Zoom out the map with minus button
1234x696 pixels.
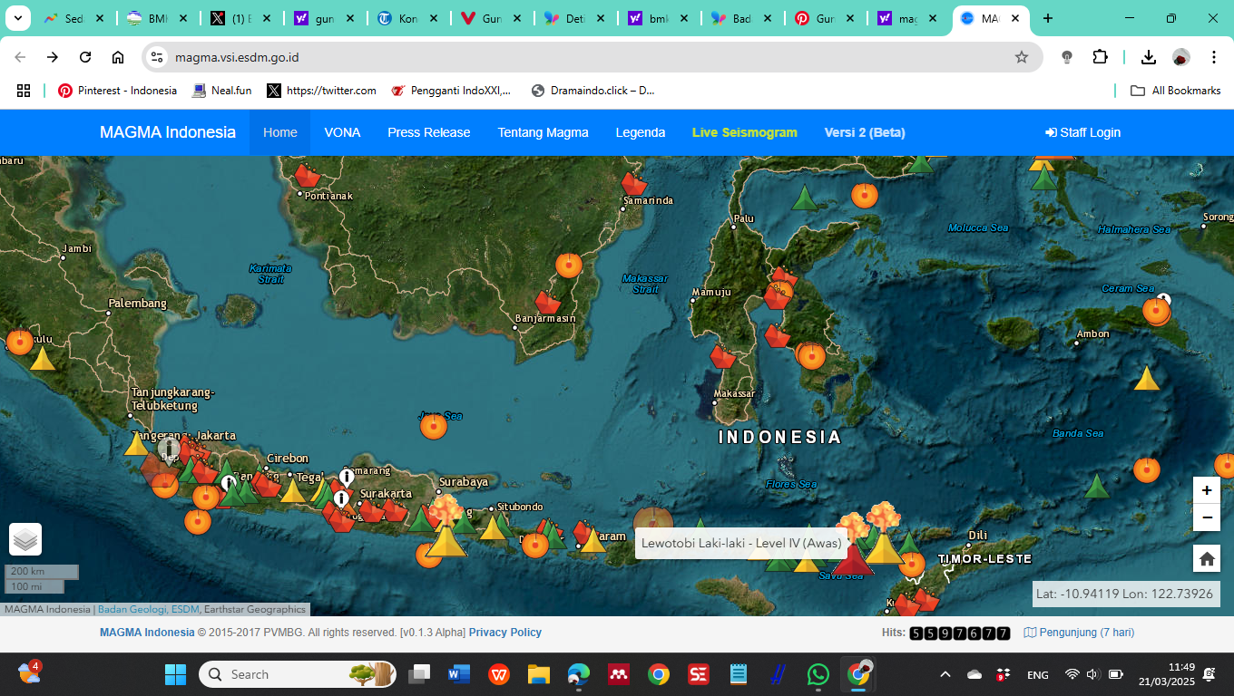(1207, 517)
